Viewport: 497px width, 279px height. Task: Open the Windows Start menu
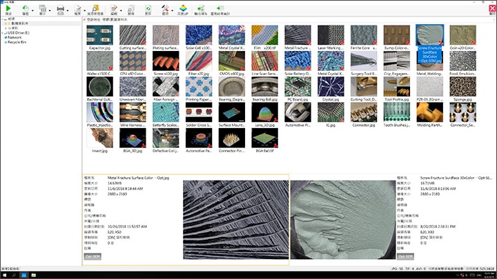pos(5,275)
